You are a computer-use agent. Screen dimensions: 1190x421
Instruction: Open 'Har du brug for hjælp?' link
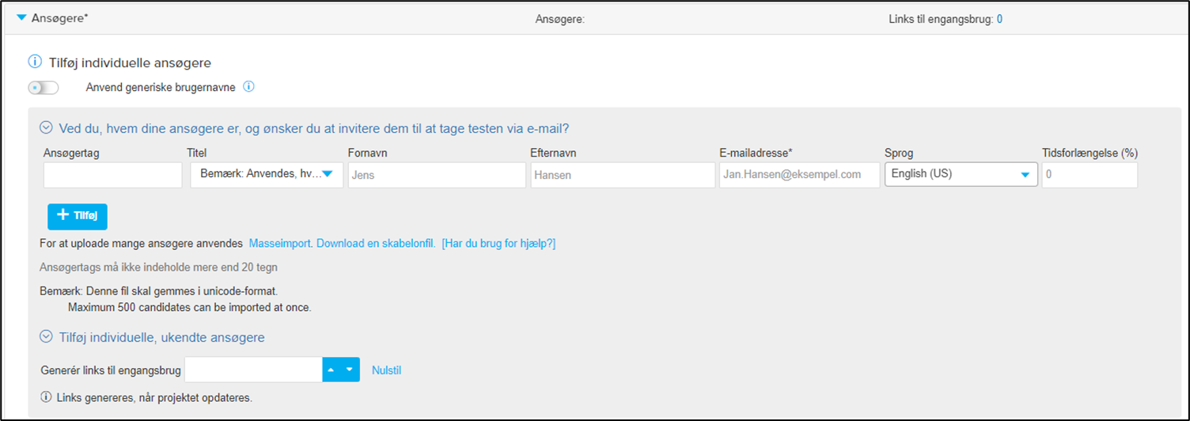tap(498, 244)
